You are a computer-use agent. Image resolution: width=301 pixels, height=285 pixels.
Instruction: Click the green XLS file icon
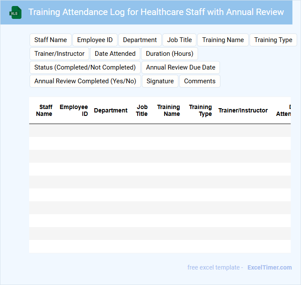tap(16, 12)
